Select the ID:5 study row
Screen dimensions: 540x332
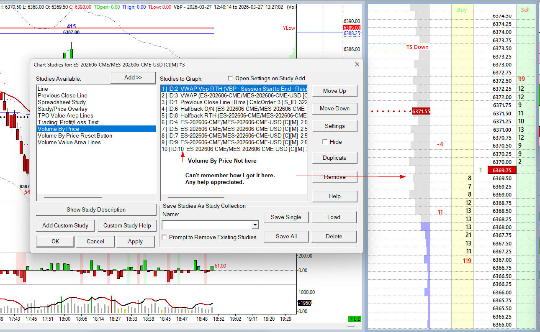(234, 129)
